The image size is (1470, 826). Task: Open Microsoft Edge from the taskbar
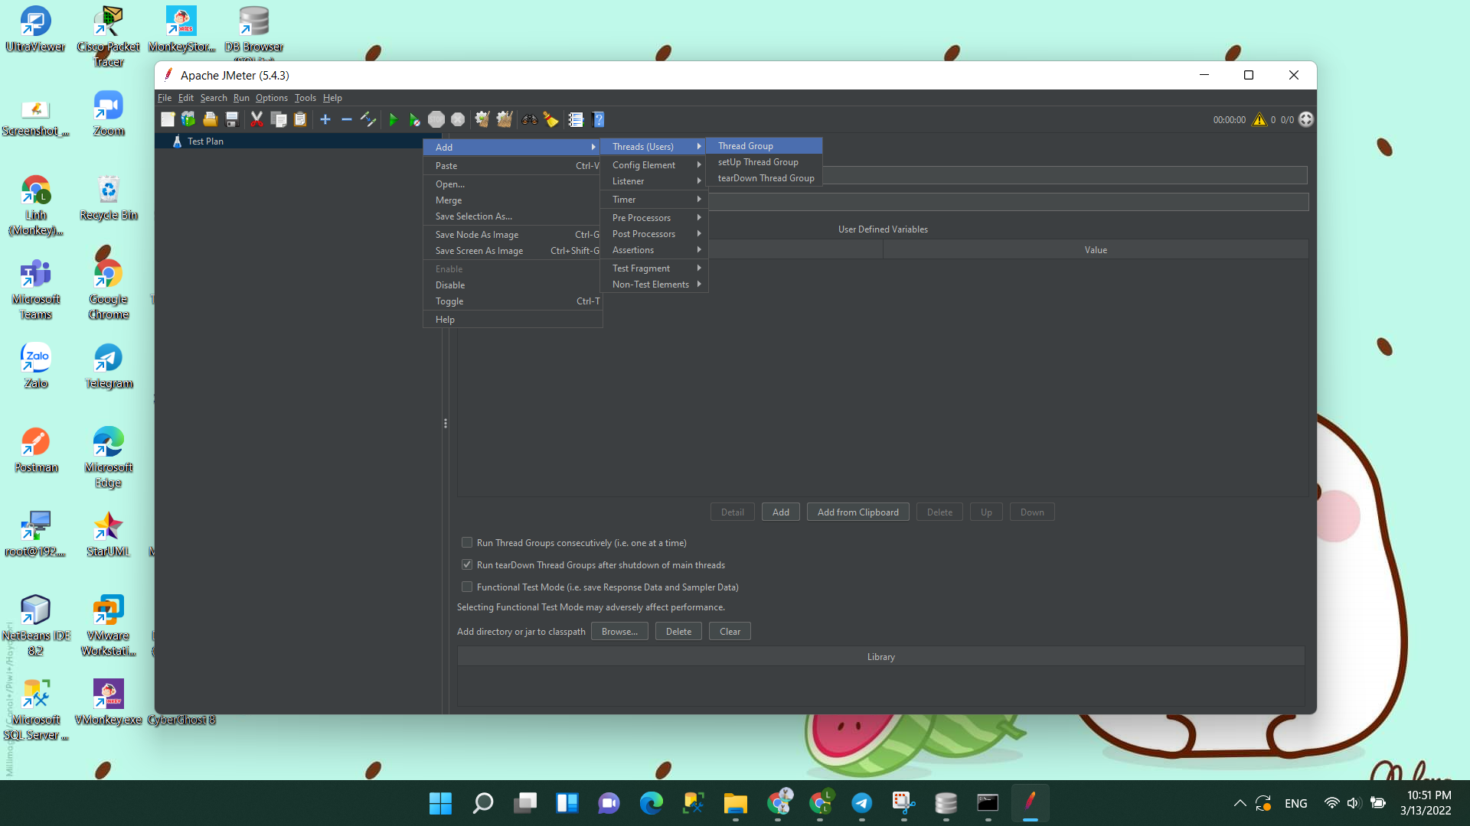(652, 803)
